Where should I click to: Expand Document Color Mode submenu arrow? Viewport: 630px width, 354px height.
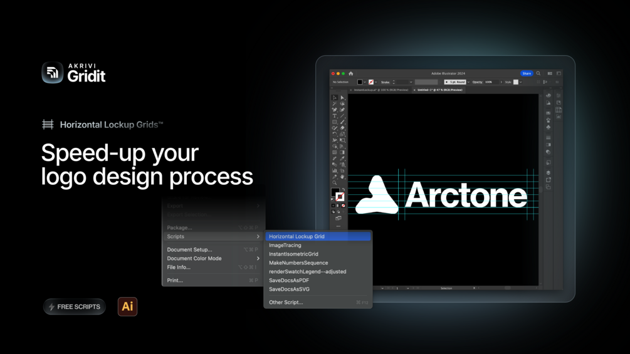(258, 259)
